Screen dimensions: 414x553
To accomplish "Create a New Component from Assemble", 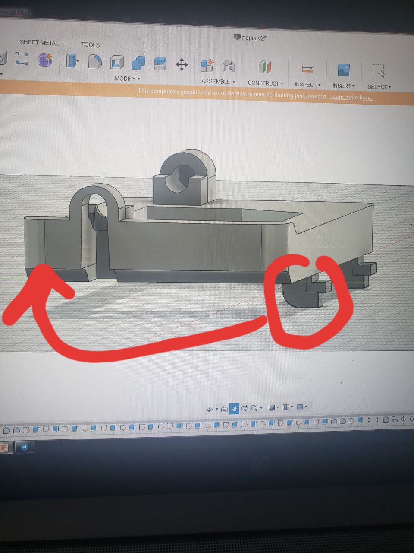I will (x=207, y=66).
